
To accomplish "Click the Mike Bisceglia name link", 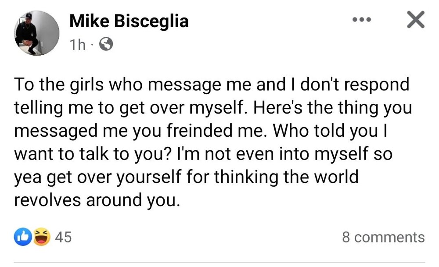I will click(129, 21).
